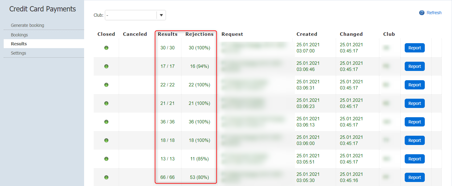Click green Closed status dot for 17 / 17 row

[x=106, y=66]
